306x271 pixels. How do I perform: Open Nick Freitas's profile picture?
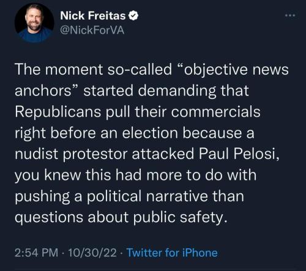pos(34,22)
